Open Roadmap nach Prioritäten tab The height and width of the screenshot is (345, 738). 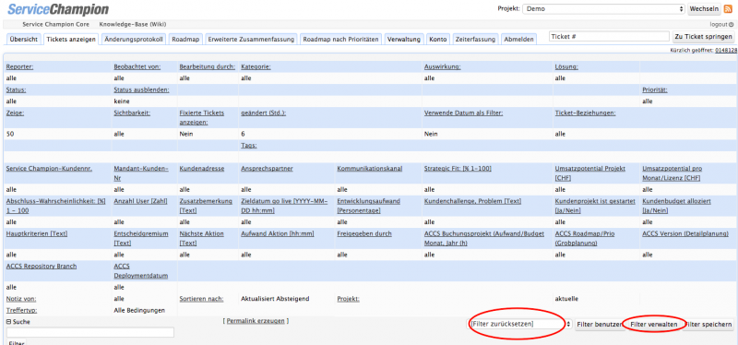click(x=340, y=40)
